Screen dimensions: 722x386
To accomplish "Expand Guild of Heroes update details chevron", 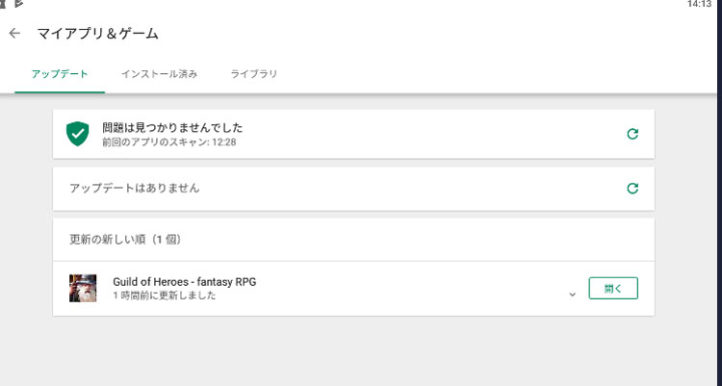I will click(573, 295).
